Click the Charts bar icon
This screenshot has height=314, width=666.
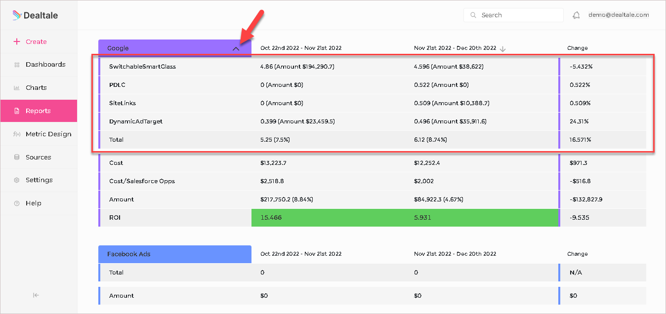point(17,88)
